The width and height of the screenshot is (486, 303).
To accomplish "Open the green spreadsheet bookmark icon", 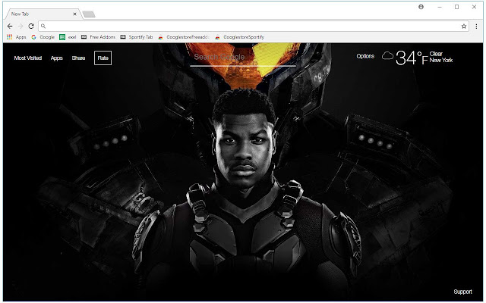I will (62, 37).
